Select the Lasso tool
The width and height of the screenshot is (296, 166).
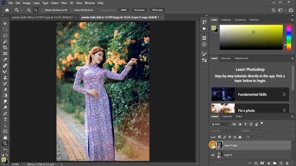(x=5, y=36)
